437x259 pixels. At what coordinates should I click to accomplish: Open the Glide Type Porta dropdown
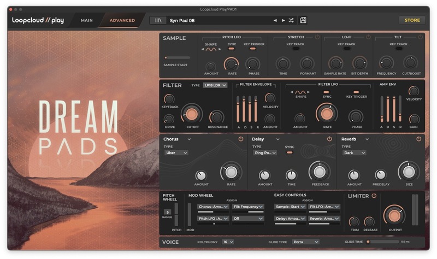pos(305,242)
